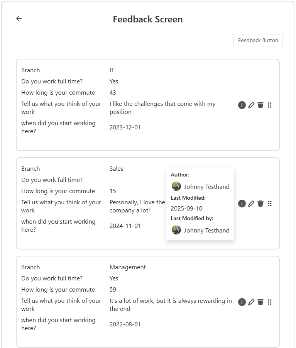The height and width of the screenshot is (348, 296).
Task: Click the Last Modified date 2025-09-10
Action: [x=186, y=208]
